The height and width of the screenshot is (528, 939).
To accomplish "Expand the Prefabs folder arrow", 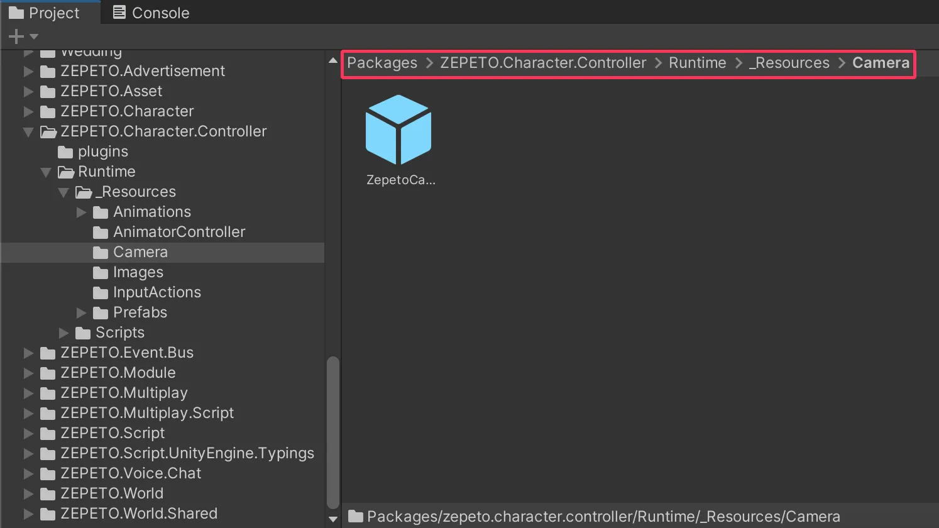I will click(81, 313).
